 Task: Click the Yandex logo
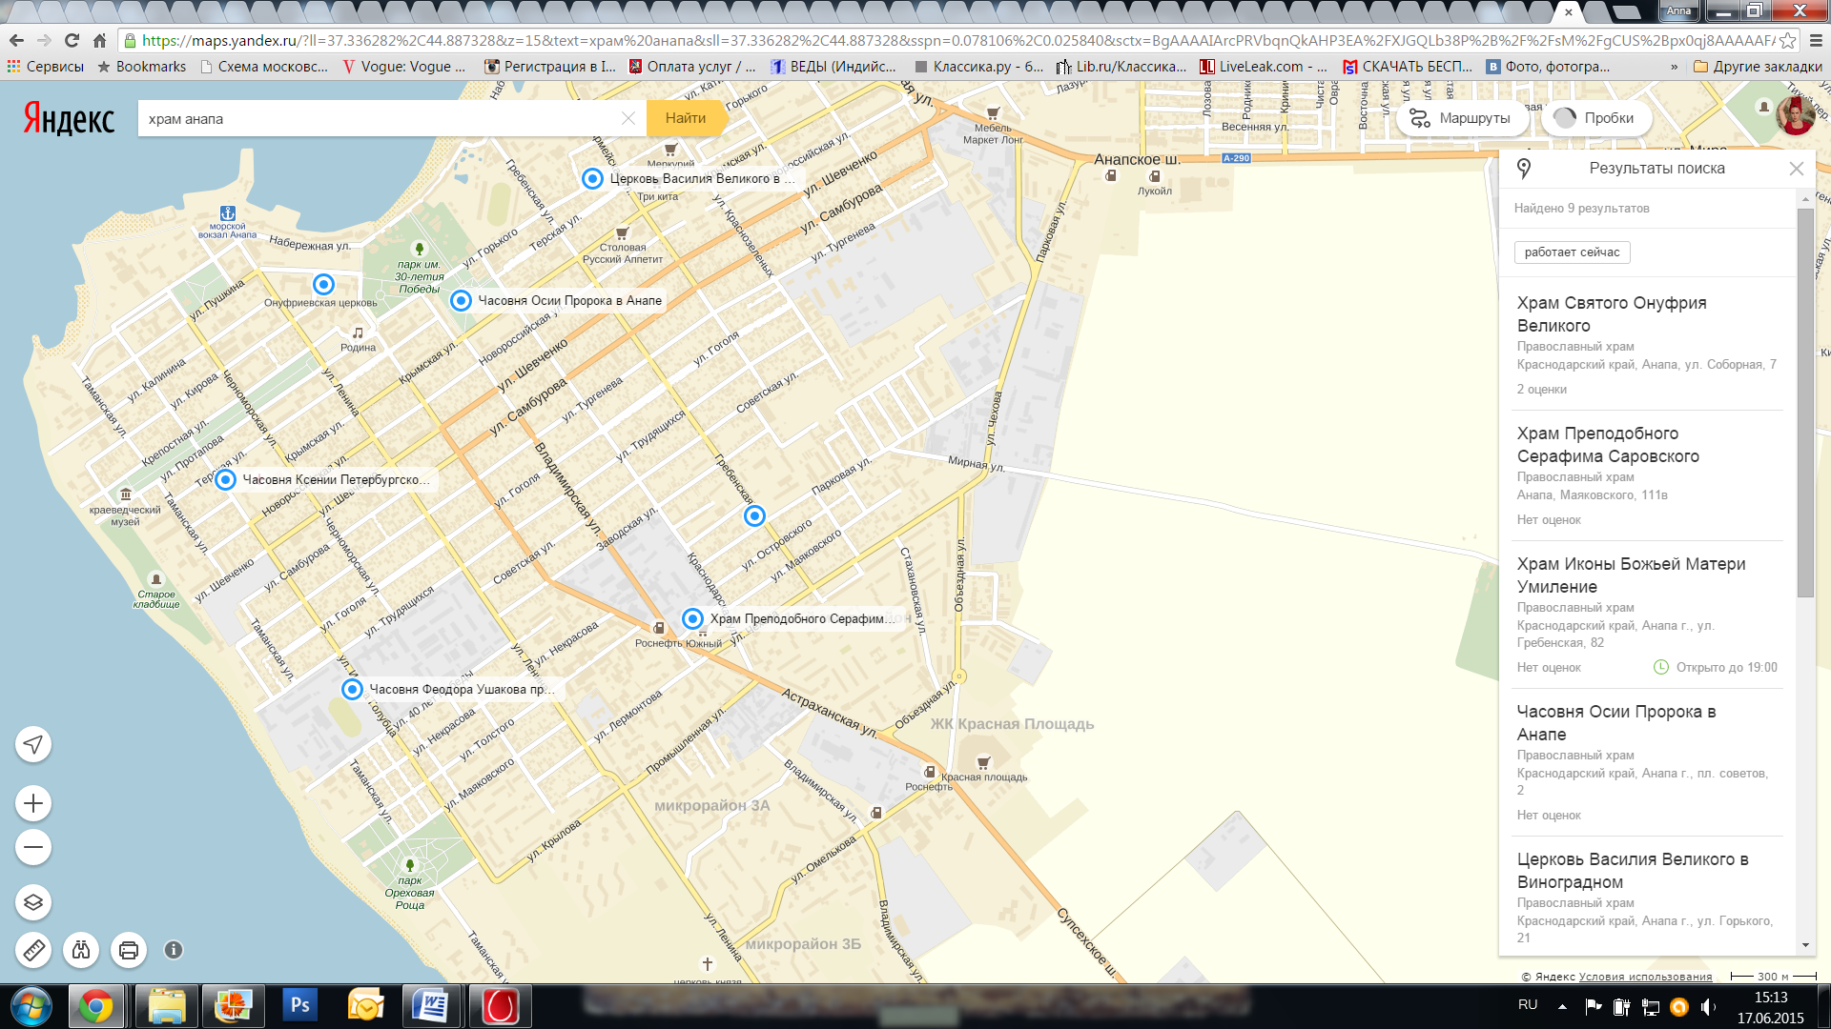(x=69, y=119)
